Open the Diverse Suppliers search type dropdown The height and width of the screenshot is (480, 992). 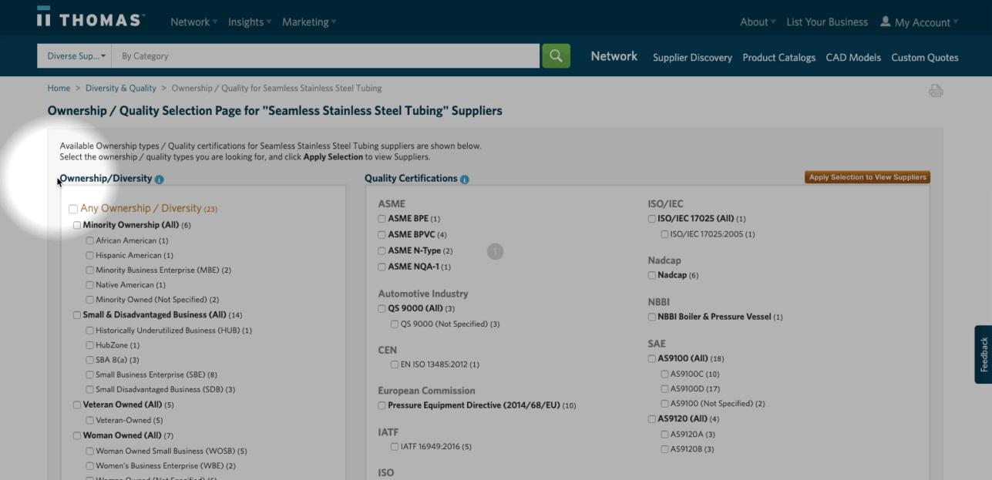click(x=75, y=56)
